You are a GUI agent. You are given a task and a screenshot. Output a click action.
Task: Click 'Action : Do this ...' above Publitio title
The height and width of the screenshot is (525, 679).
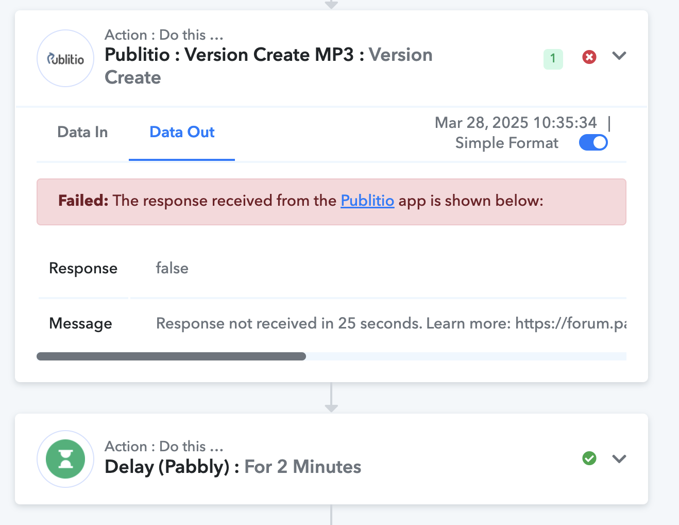[x=164, y=35]
